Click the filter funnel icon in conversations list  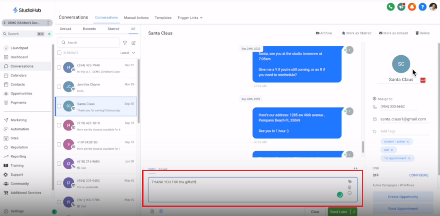click(x=125, y=43)
